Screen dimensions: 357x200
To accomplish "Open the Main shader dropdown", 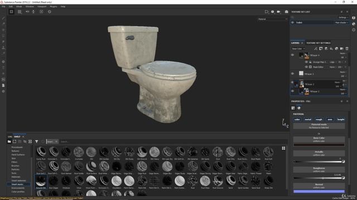I will coord(341,22).
